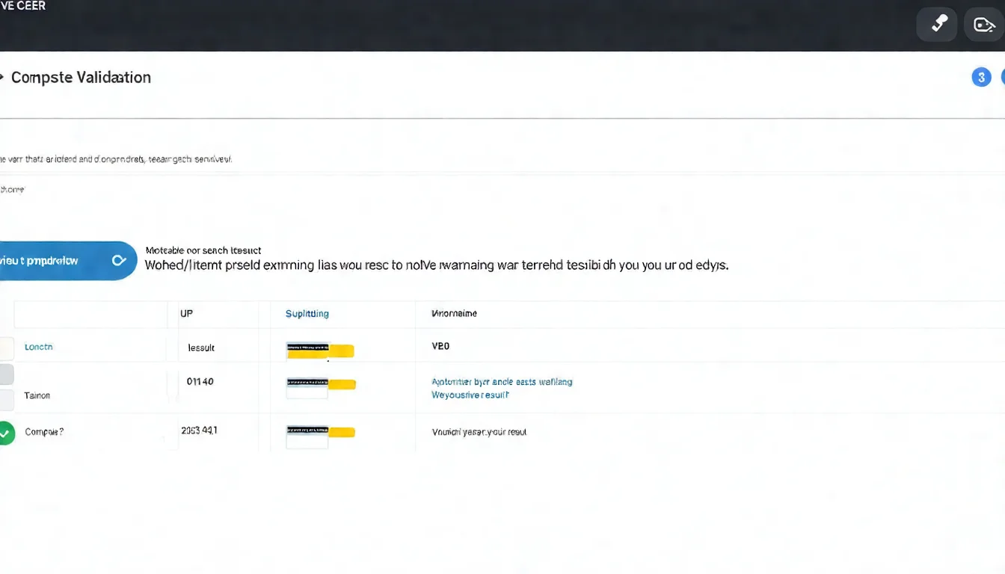Open the Aptortrter byr ancle easts link
Viewport: 1005px width, 574px height.
[x=502, y=382]
